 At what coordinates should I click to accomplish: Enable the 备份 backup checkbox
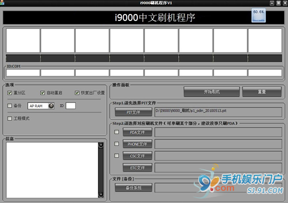click(9, 106)
